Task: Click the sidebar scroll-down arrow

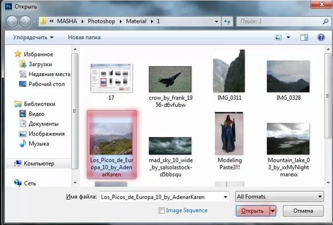Action: coord(75,183)
